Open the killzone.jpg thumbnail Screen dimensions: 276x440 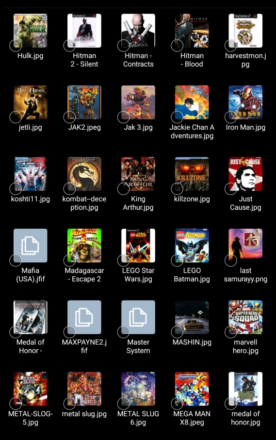[192, 174]
